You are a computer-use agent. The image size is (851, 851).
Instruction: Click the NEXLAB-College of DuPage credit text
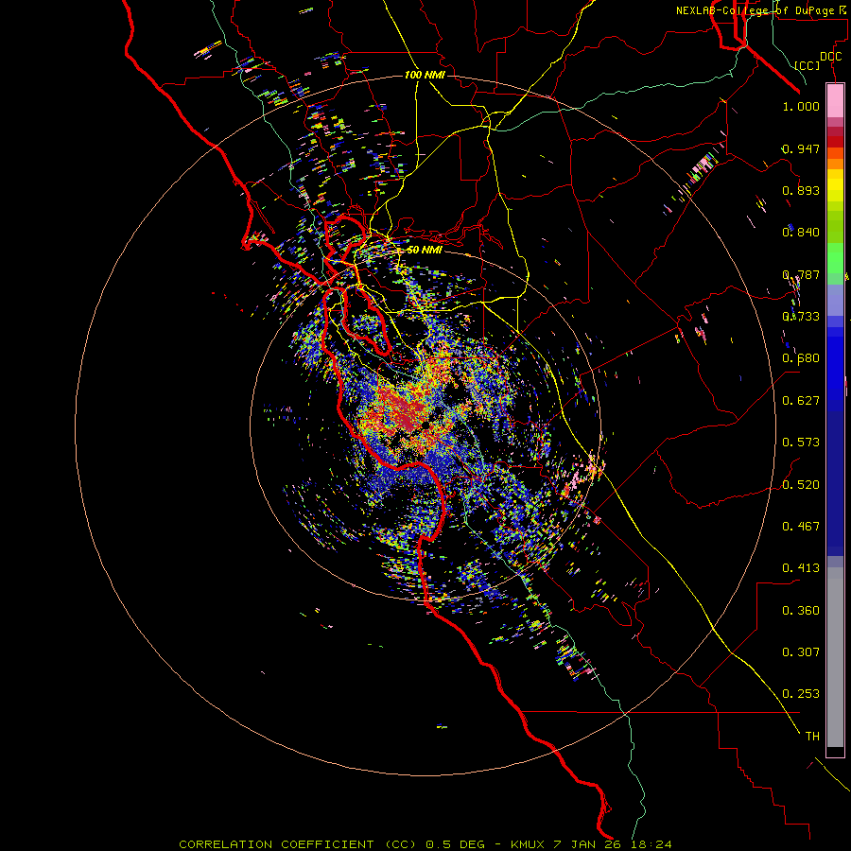[x=761, y=10]
